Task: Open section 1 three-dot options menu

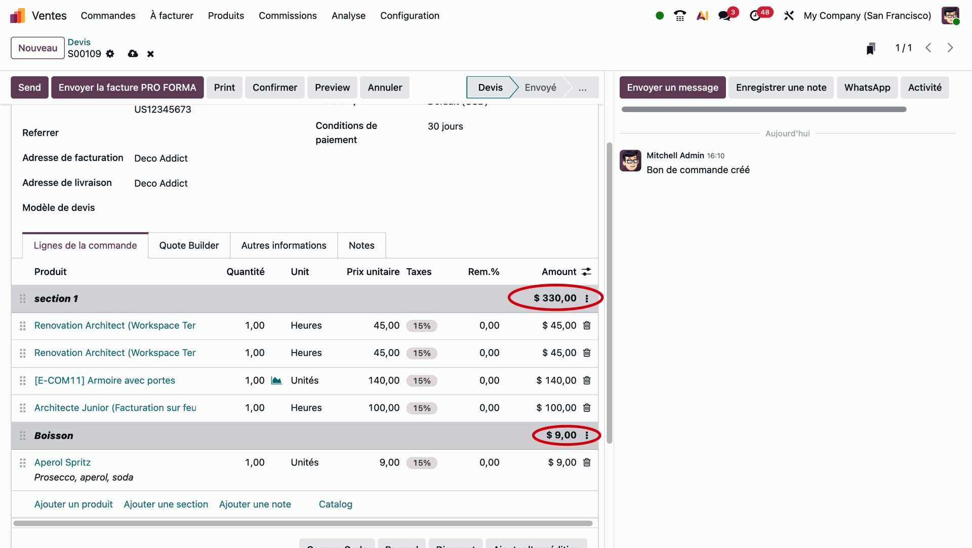Action: coord(587,299)
